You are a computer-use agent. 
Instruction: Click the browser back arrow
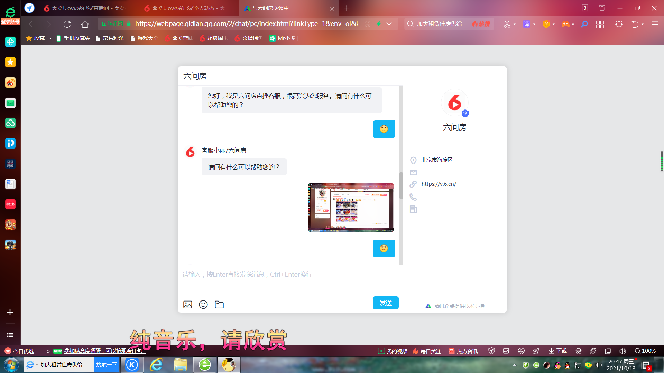pos(30,24)
